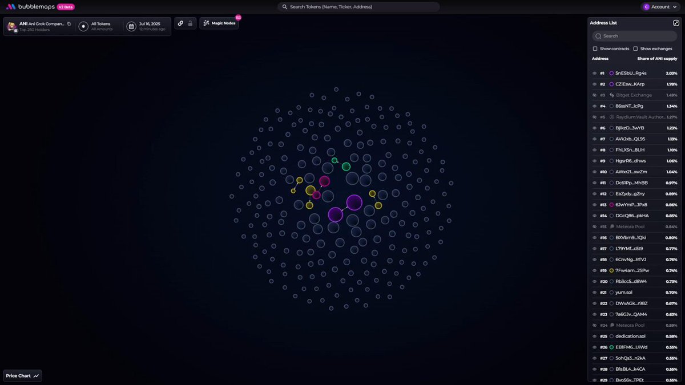
Task: Open the Jul 16, 2025 date picker
Action: (x=147, y=26)
